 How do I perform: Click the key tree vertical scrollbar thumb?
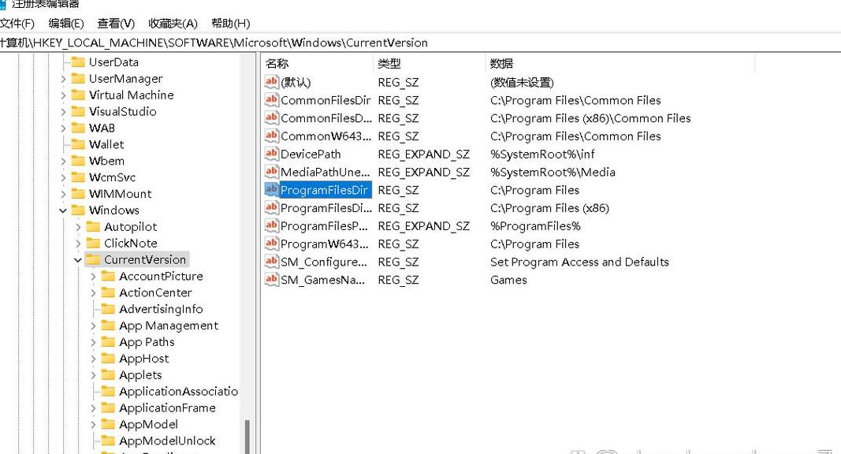pyautogui.click(x=247, y=437)
